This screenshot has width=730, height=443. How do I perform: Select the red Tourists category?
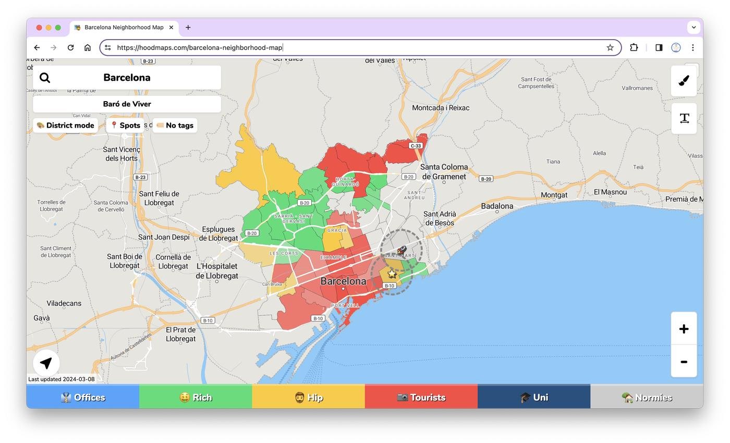[x=421, y=397]
